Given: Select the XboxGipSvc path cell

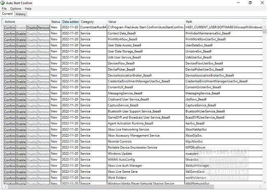Looking at the screenshot, I should click(x=223, y=135).
